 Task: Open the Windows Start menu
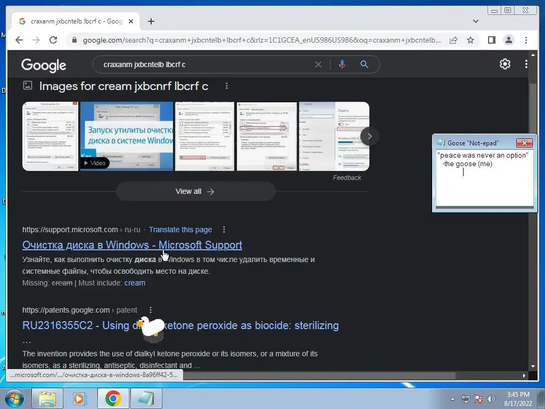coord(14,398)
